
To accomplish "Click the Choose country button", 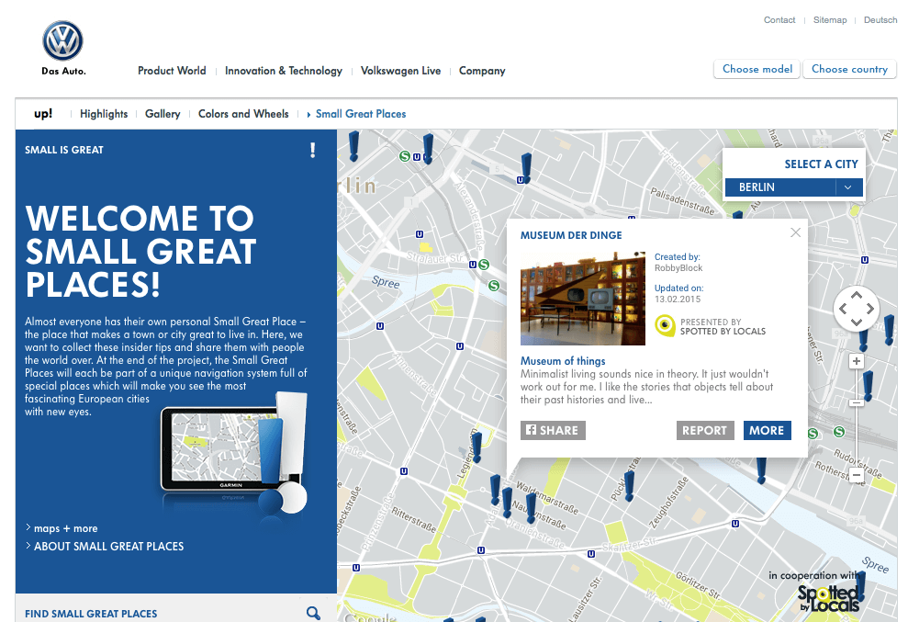I will pos(849,69).
